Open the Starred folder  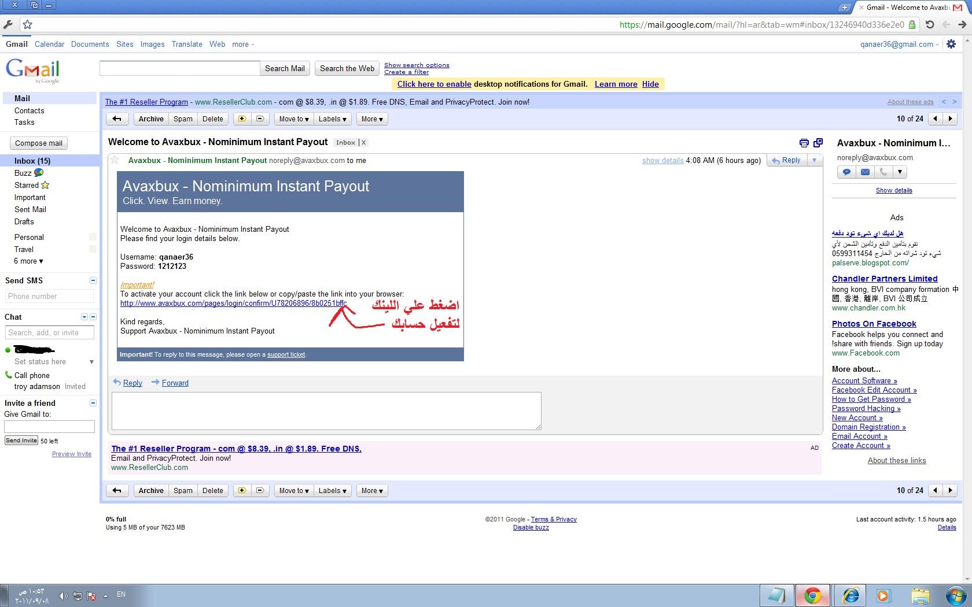coord(27,185)
